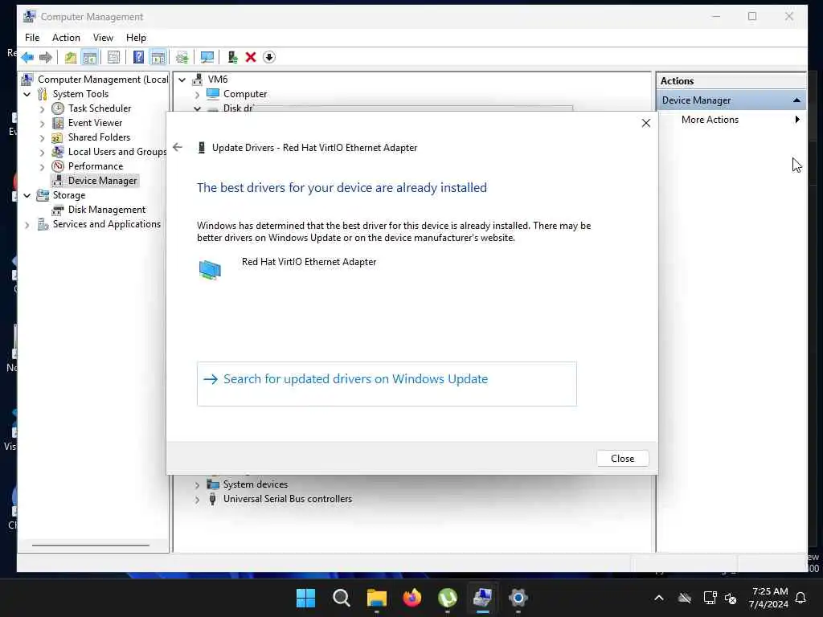The width and height of the screenshot is (823, 617).
Task: Collapse the VM6 device tree root
Action: [x=182, y=80]
